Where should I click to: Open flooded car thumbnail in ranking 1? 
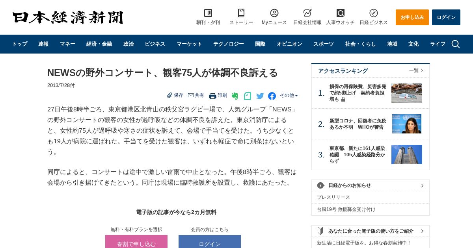407,93
